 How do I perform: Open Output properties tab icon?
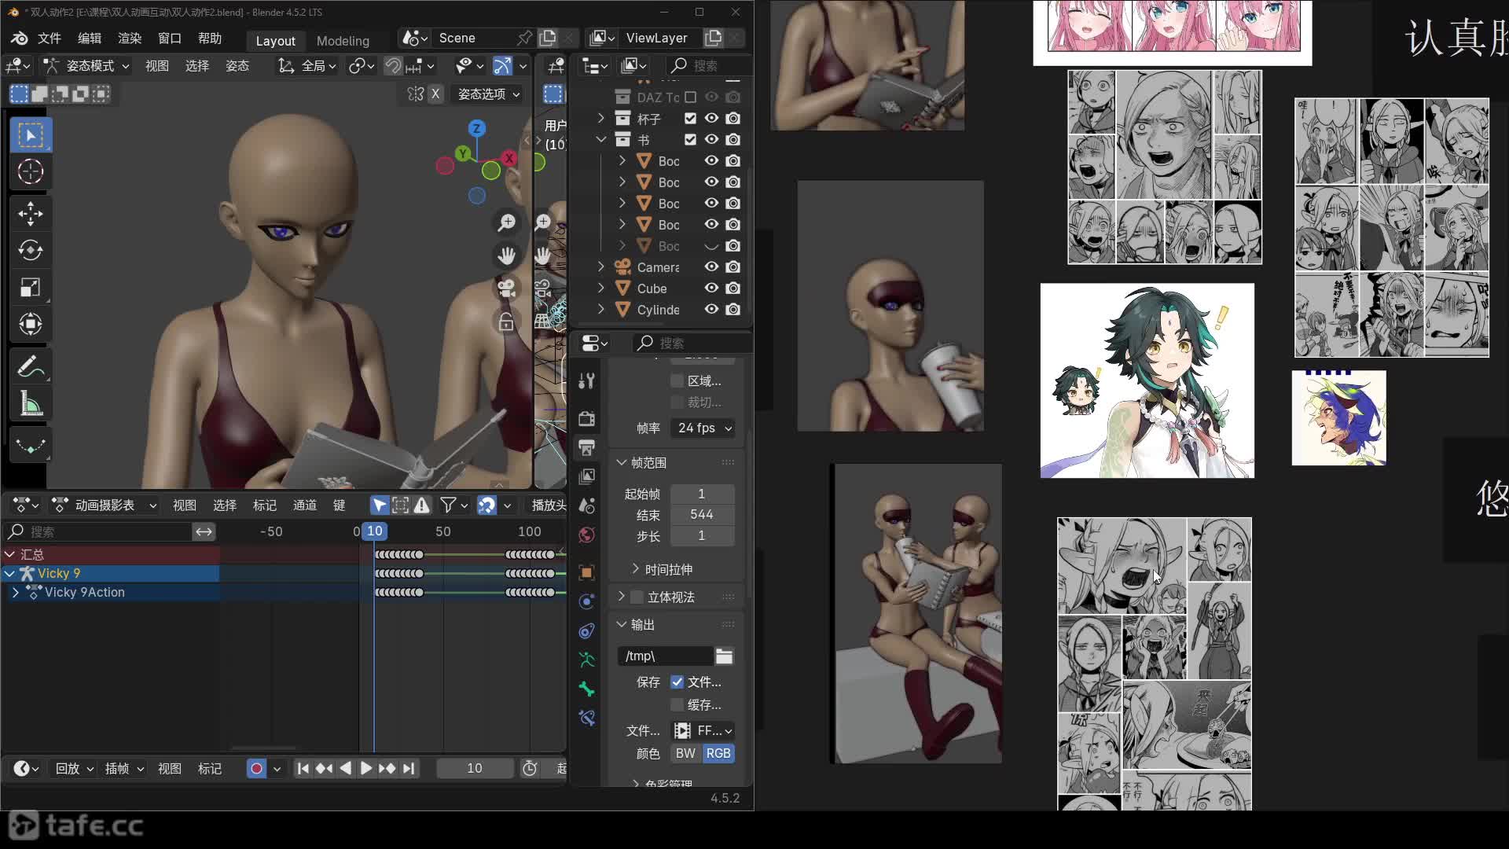[586, 447]
